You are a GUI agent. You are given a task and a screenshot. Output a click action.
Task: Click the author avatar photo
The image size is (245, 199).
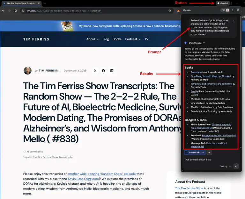(x=28, y=71)
